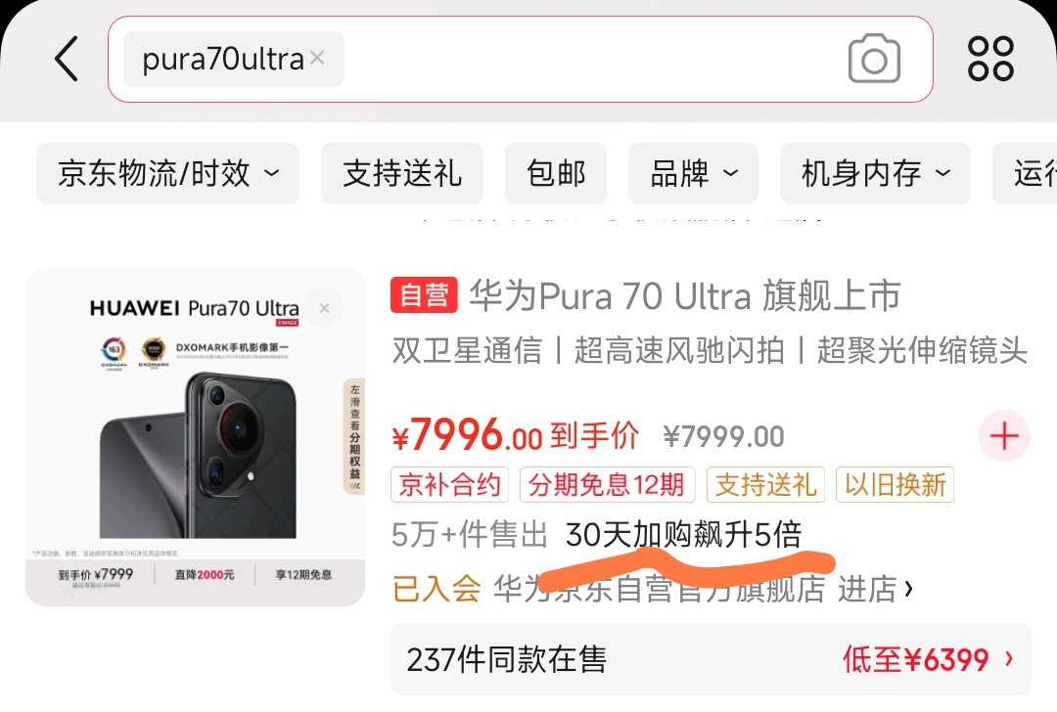The width and height of the screenshot is (1057, 712).
Task: Expand the 京东物流/时效 filter dropdown
Action: [168, 174]
